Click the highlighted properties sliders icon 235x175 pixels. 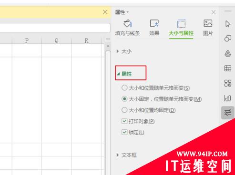click(228, 113)
